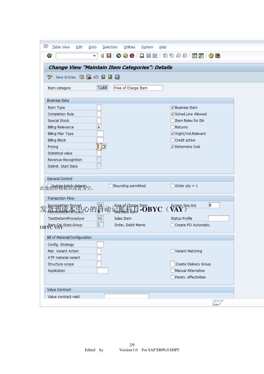Open the Goto menu

[x=93, y=47]
